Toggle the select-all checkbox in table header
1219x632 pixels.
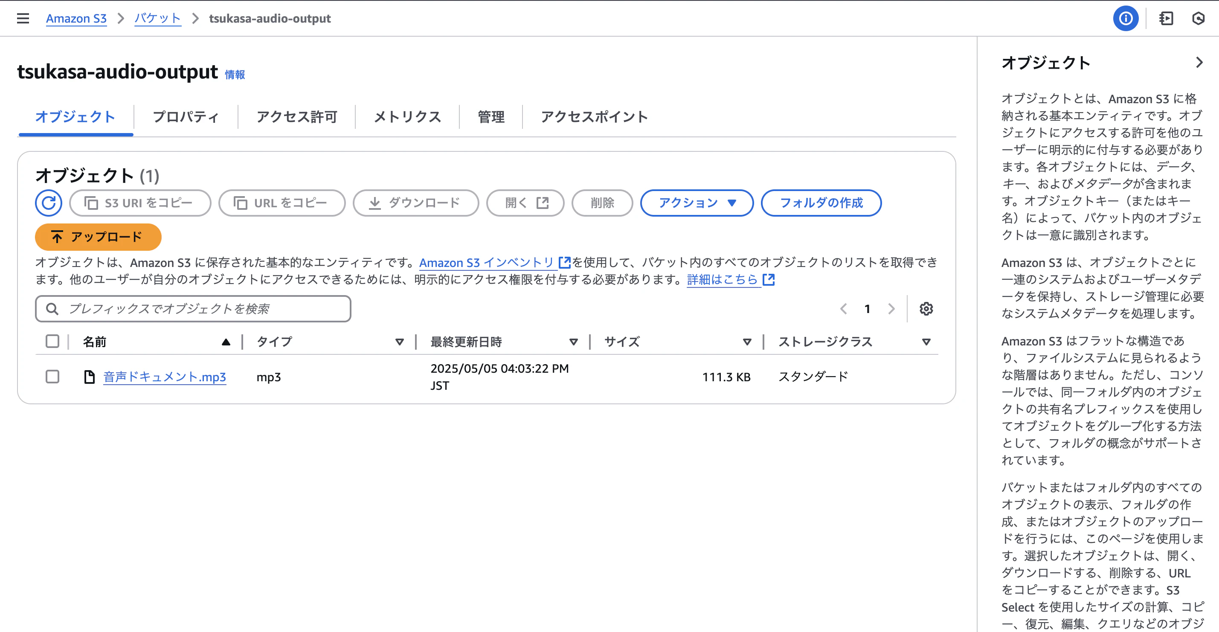(x=52, y=341)
